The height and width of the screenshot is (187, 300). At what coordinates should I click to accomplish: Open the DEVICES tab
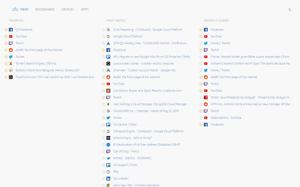(x=68, y=9)
